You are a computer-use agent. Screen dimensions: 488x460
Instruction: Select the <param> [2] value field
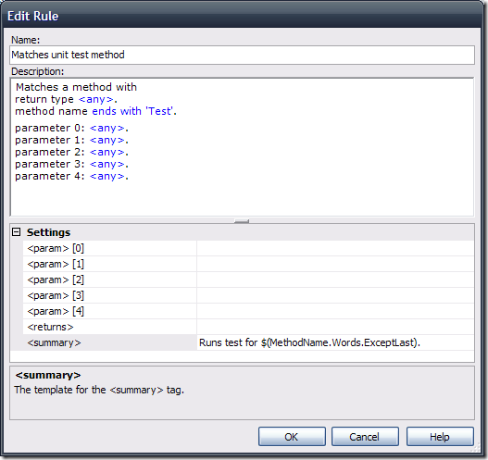[335, 280]
